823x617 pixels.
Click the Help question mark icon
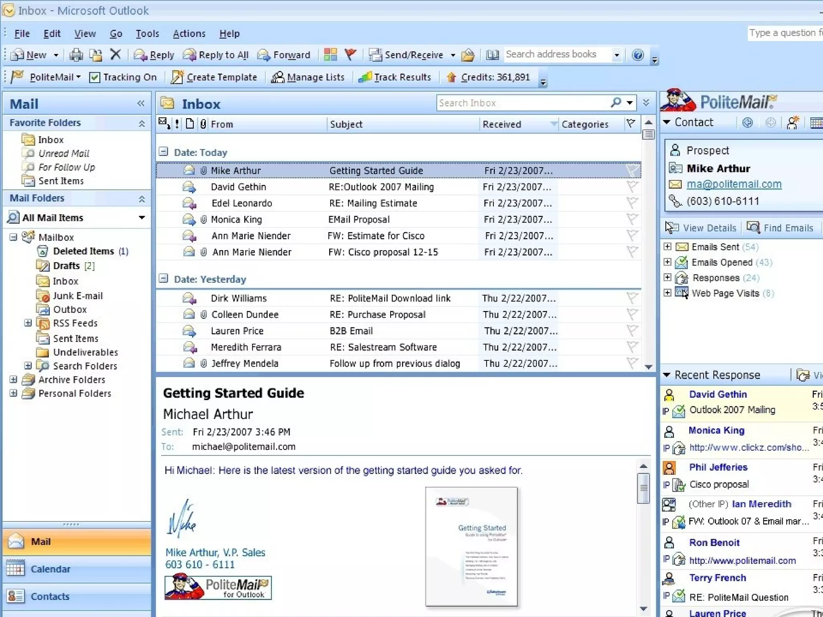point(638,55)
